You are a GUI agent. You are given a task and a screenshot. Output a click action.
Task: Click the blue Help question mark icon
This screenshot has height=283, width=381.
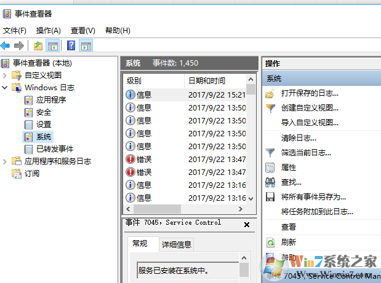[x=71, y=45]
